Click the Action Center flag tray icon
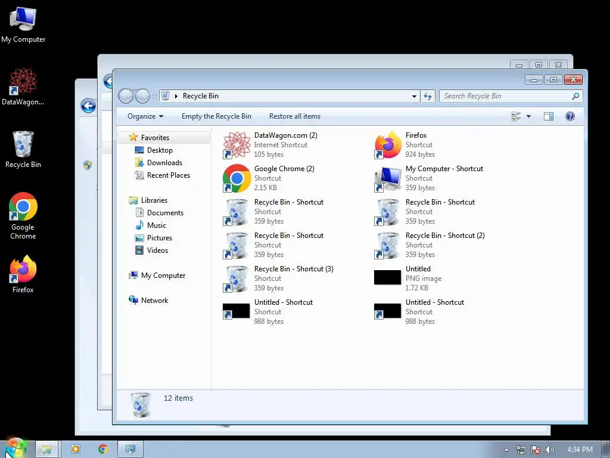 coord(536,450)
